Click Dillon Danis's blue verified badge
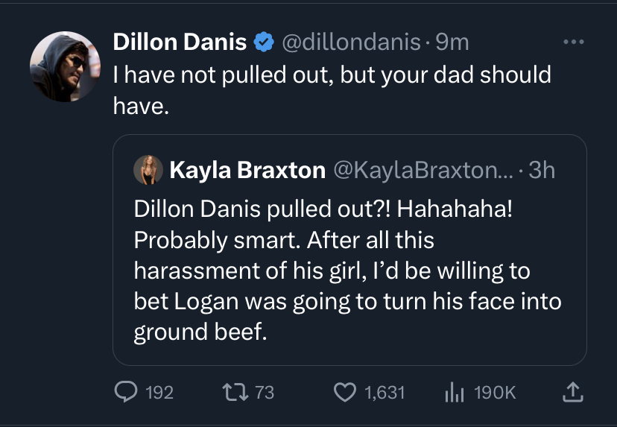The width and height of the screenshot is (617, 427). click(264, 42)
